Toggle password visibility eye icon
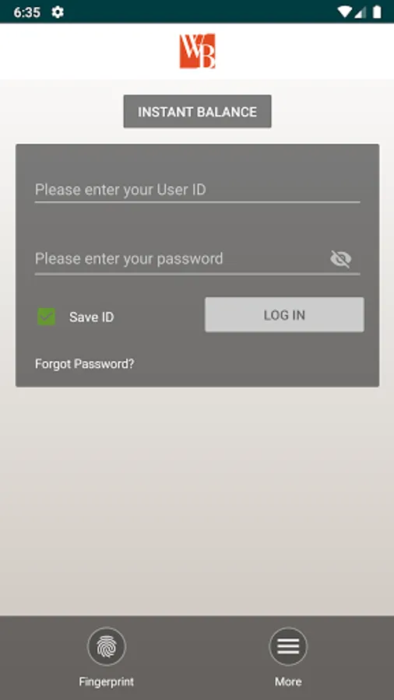Image resolution: width=394 pixels, height=700 pixels. click(341, 258)
